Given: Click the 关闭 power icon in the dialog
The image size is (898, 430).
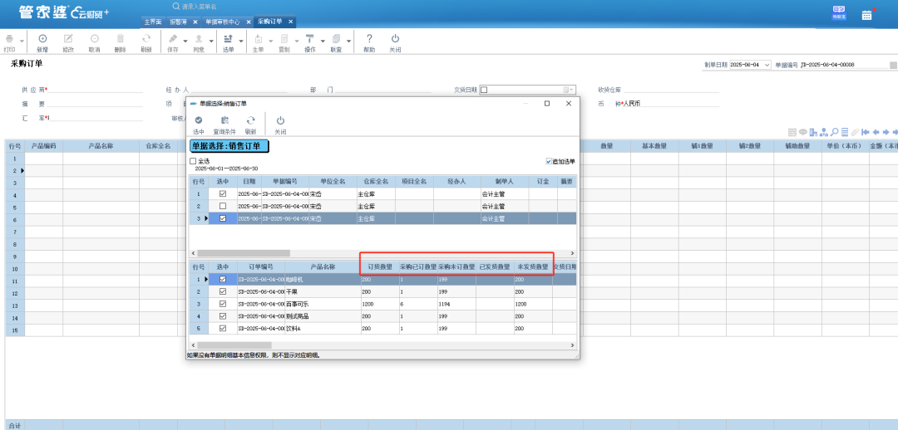Looking at the screenshot, I should tap(280, 121).
